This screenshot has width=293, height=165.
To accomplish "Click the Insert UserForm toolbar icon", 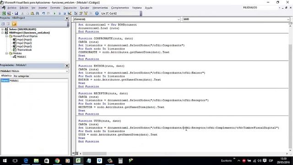I will coord(9,13).
